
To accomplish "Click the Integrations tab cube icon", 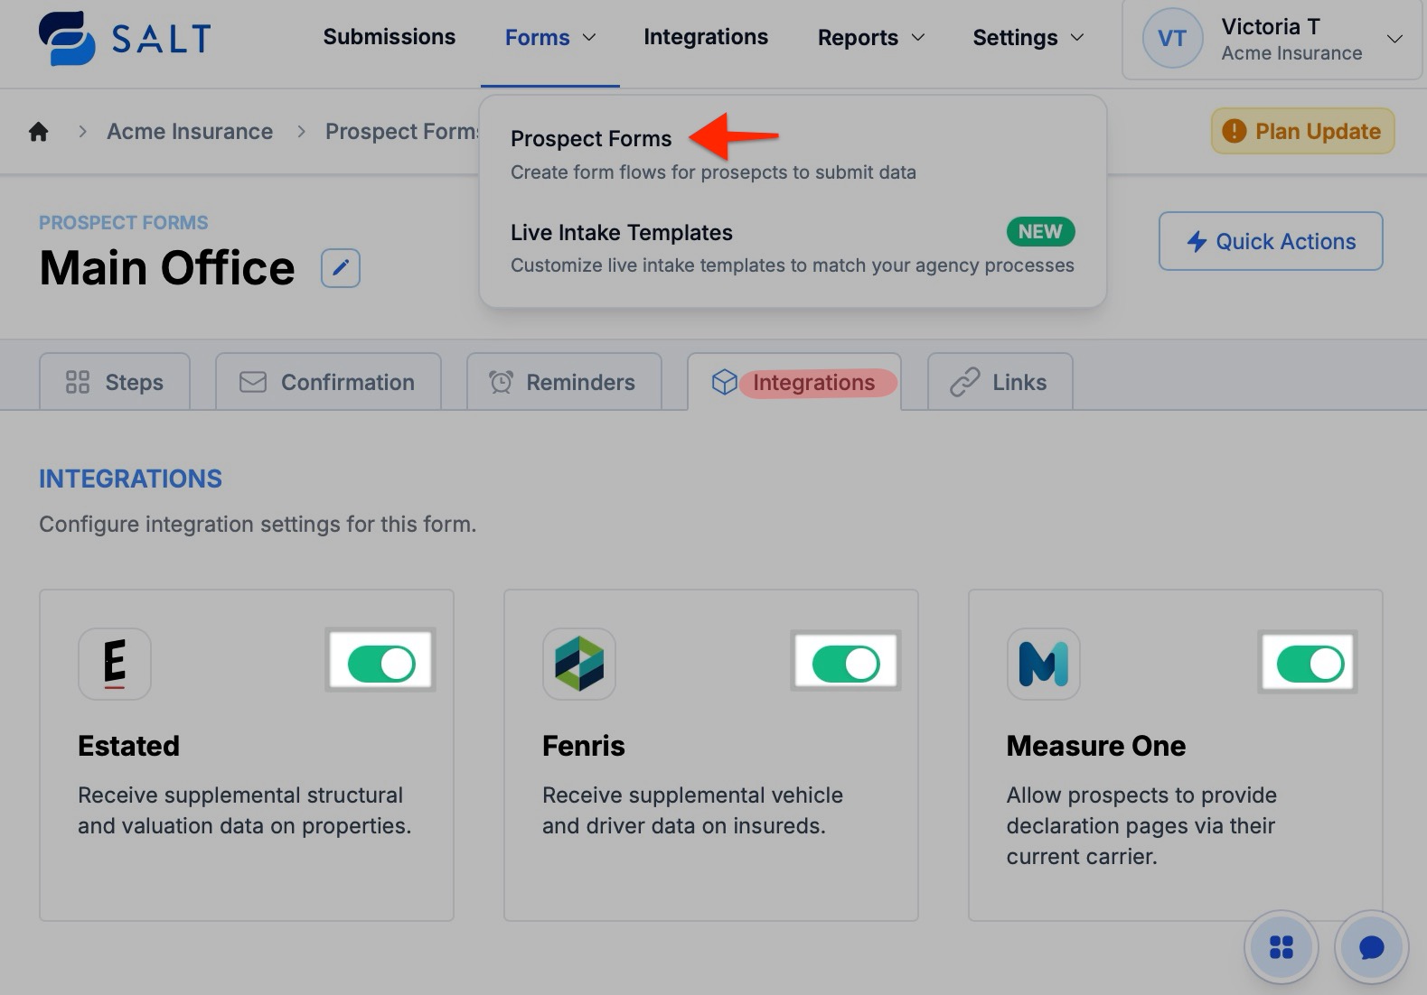I will [x=724, y=382].
